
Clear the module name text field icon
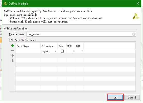134,34
